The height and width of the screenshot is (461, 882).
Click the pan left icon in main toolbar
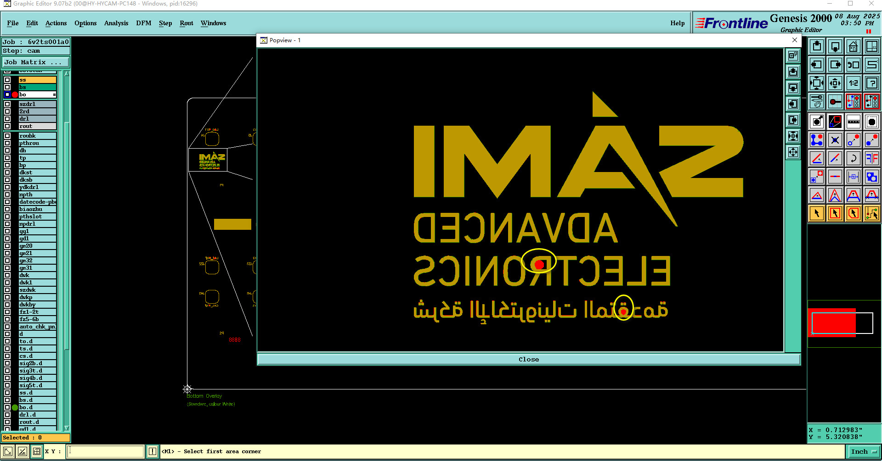(x=817, y=65)
